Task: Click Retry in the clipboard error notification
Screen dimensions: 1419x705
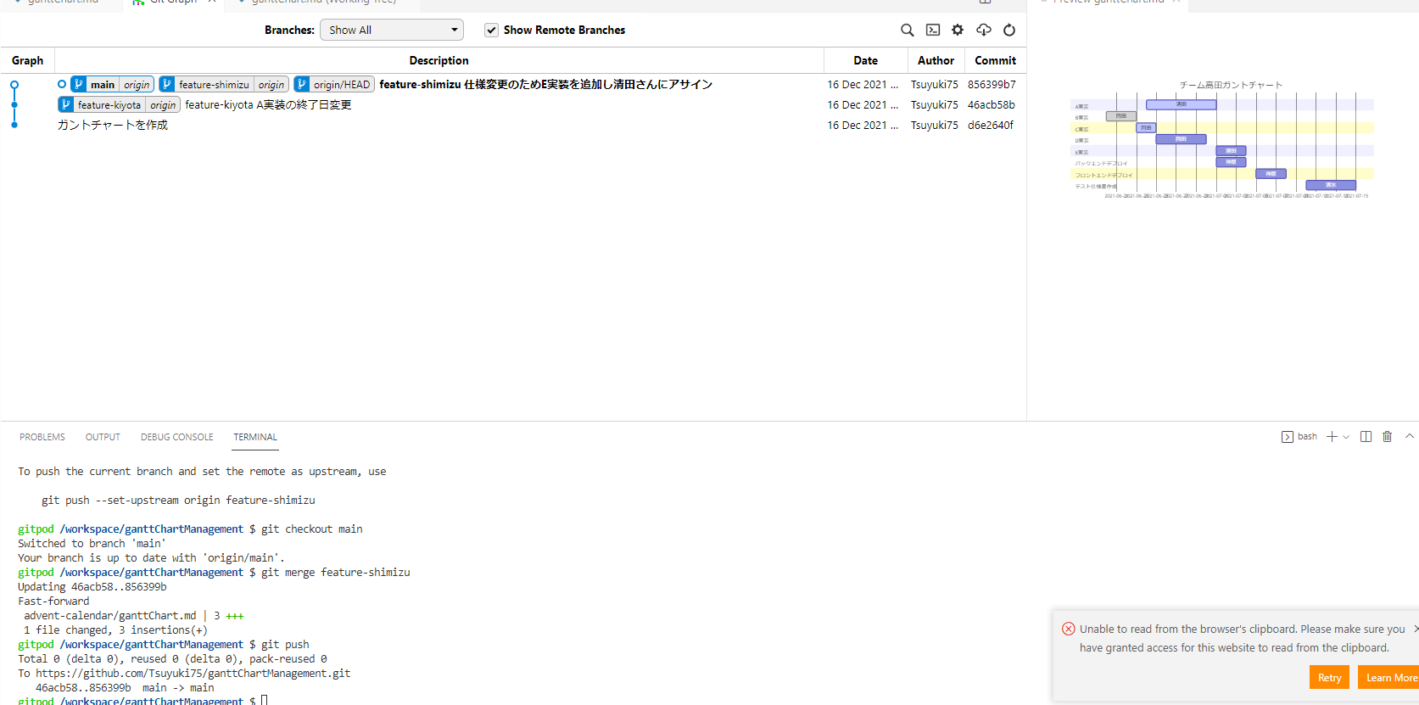Action: pyautogui.click(x=1330, y=677)
